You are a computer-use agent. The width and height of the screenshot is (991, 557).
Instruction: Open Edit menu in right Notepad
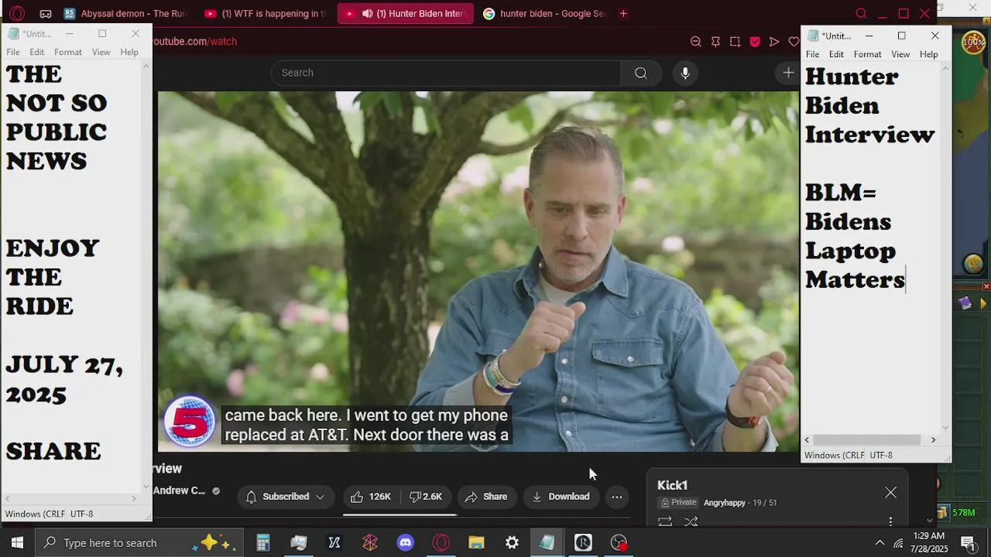836,54
